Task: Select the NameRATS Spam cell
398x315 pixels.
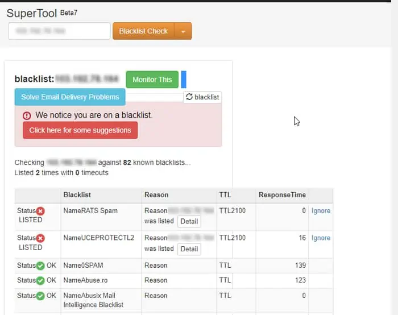Action: [101, 217]
